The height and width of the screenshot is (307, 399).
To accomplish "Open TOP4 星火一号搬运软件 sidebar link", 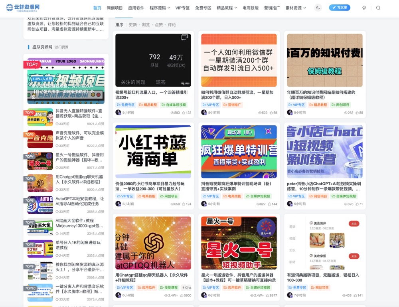I will tap(79, 157).
